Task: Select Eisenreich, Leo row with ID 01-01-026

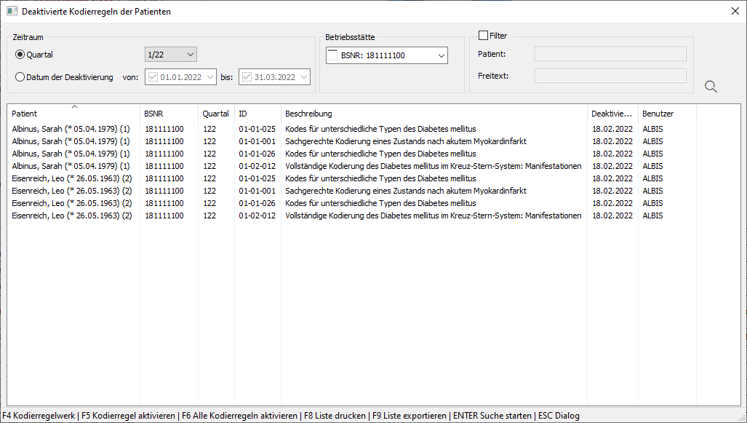Action: (351, 203)
